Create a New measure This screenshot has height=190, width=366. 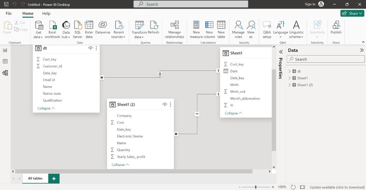(x=196, y=29)
